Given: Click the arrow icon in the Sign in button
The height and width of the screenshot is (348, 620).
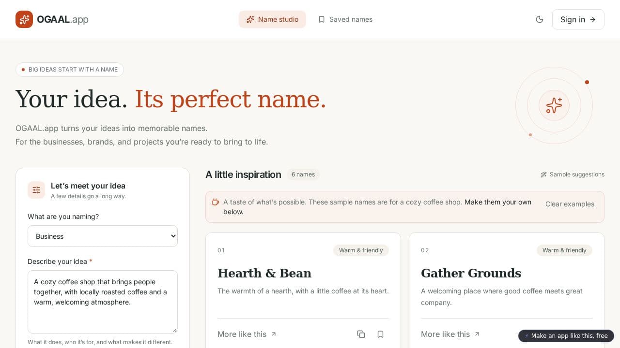Looking at the screenshot, I should point(592,19).
